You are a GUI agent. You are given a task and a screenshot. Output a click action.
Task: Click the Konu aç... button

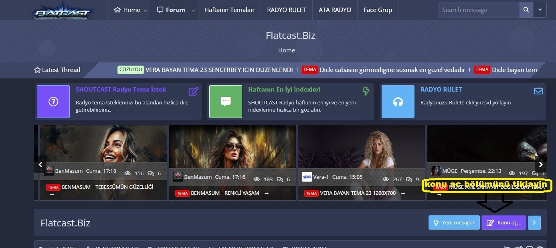503,223
